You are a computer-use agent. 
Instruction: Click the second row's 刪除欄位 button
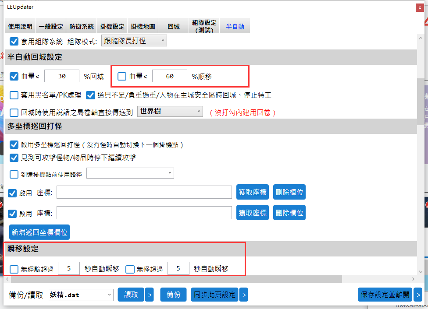click(289, 213)
